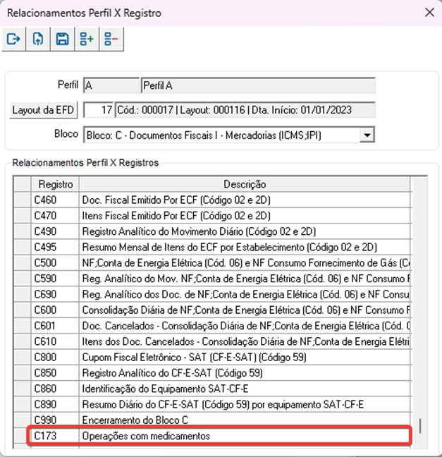Viewport: 442px width, 457px height.
Task: Click the Descrição column header
Action: pos(245,184)
